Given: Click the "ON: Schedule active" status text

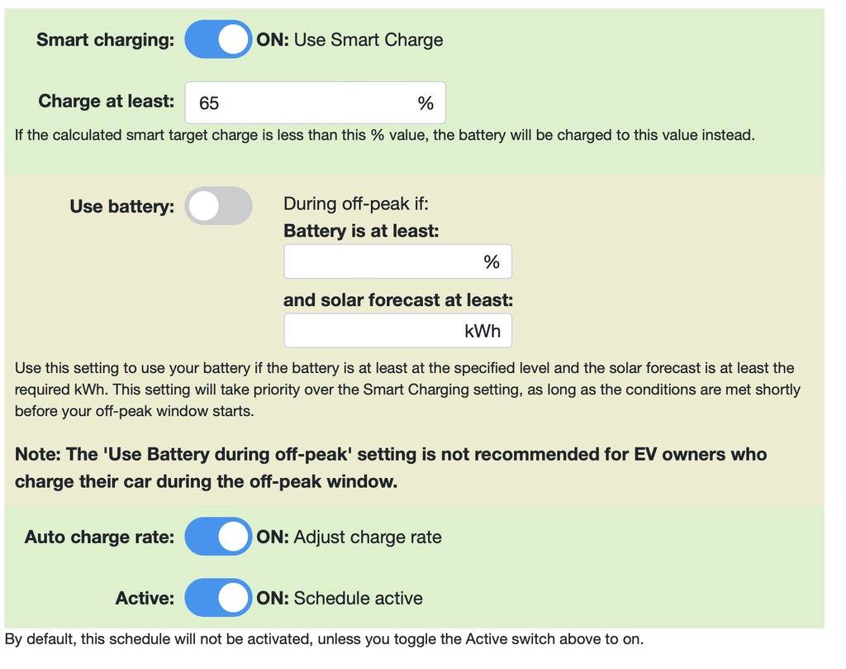Looking at the screenshot, I should coord(340,599).
